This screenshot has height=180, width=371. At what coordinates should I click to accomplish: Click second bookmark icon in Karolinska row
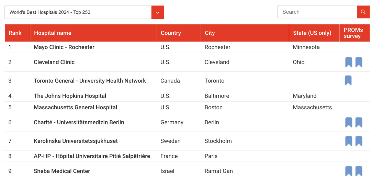coord(359,141)
